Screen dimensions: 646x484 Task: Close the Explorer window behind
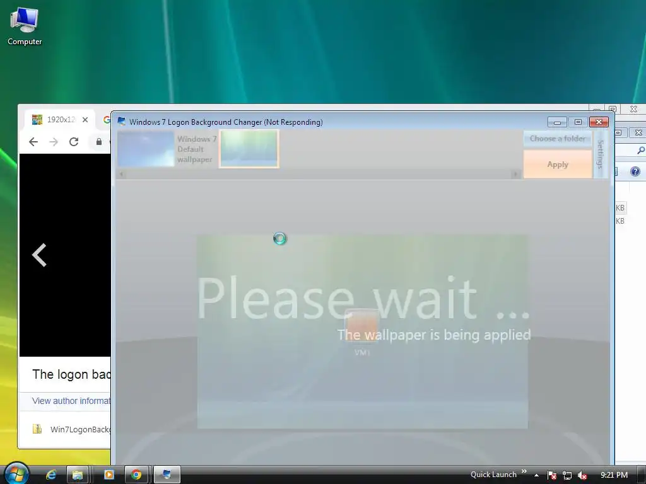click(638, 132)
